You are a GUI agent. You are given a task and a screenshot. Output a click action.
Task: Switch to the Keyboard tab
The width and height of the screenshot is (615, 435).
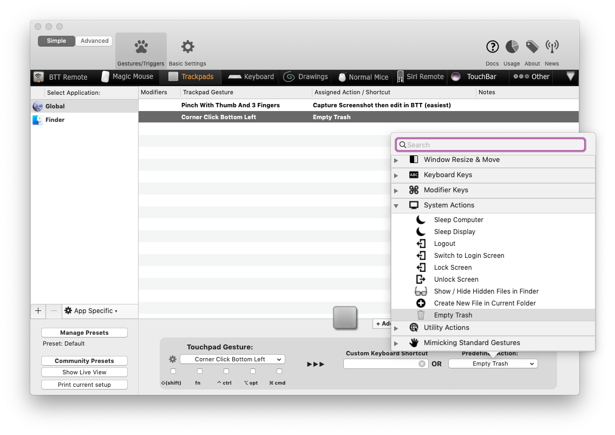[x=251, y=76]
